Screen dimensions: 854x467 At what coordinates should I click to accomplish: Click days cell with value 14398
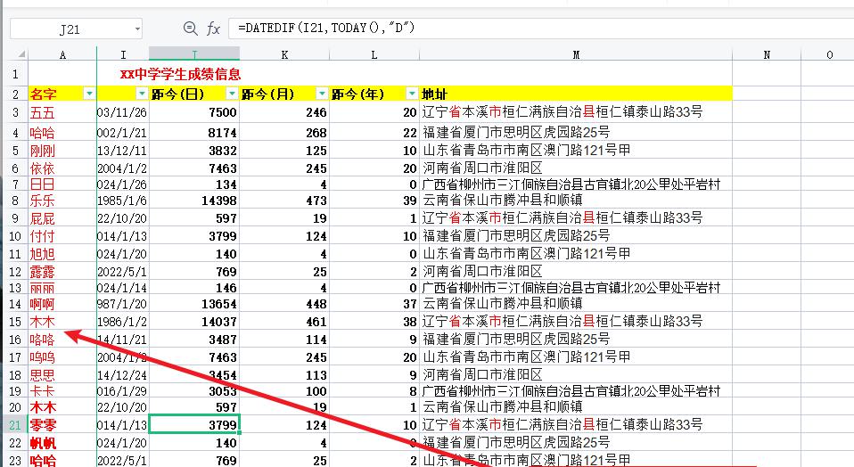[194, 201]
